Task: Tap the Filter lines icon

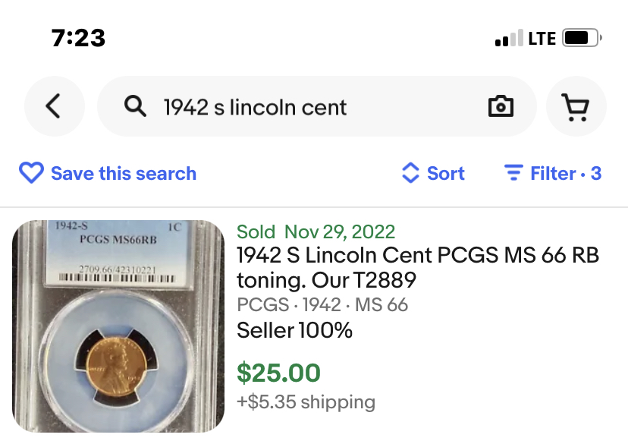Action: 513,174
